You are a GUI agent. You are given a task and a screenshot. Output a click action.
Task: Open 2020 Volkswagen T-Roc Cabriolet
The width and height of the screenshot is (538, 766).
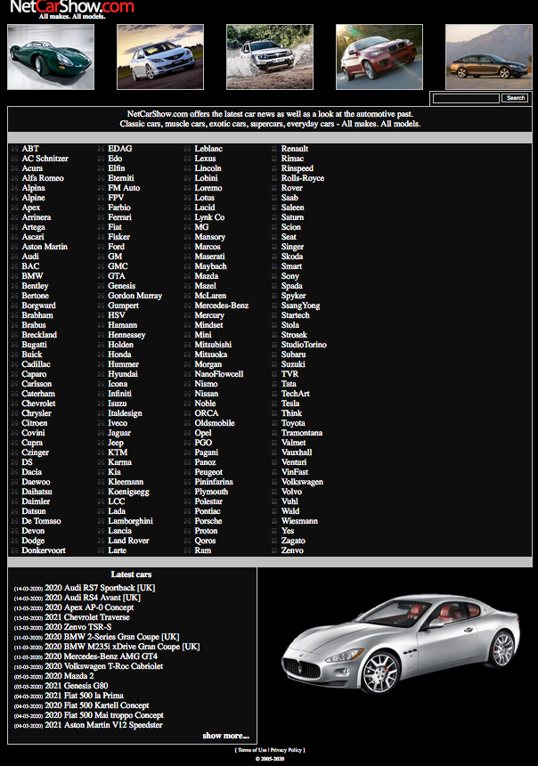coord(103,666)
